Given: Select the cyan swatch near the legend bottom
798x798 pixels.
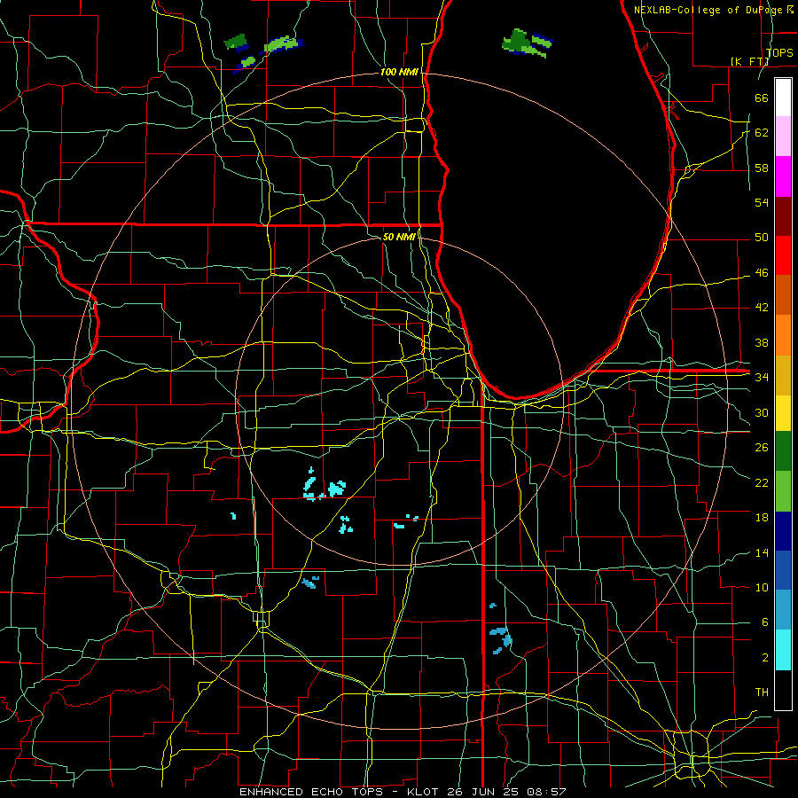Looking at the screenshot, I should (783, 650).
